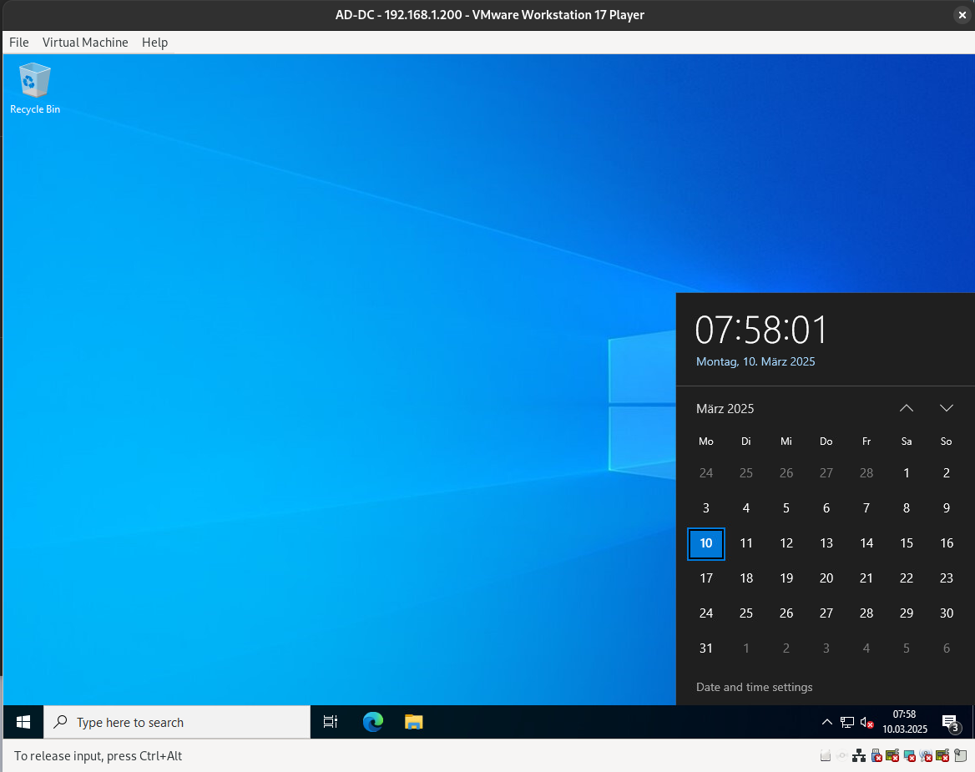Click the März 2025 month header
Image resolution: width=975 pixels, height=772 pixels.
(725, 408)
